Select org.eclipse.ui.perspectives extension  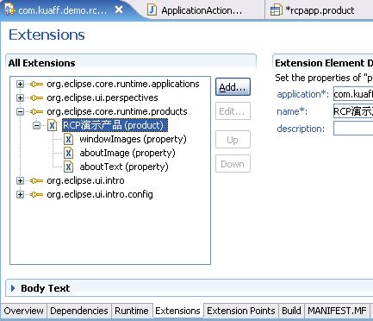pyautogui.click(x=103, y=98)
